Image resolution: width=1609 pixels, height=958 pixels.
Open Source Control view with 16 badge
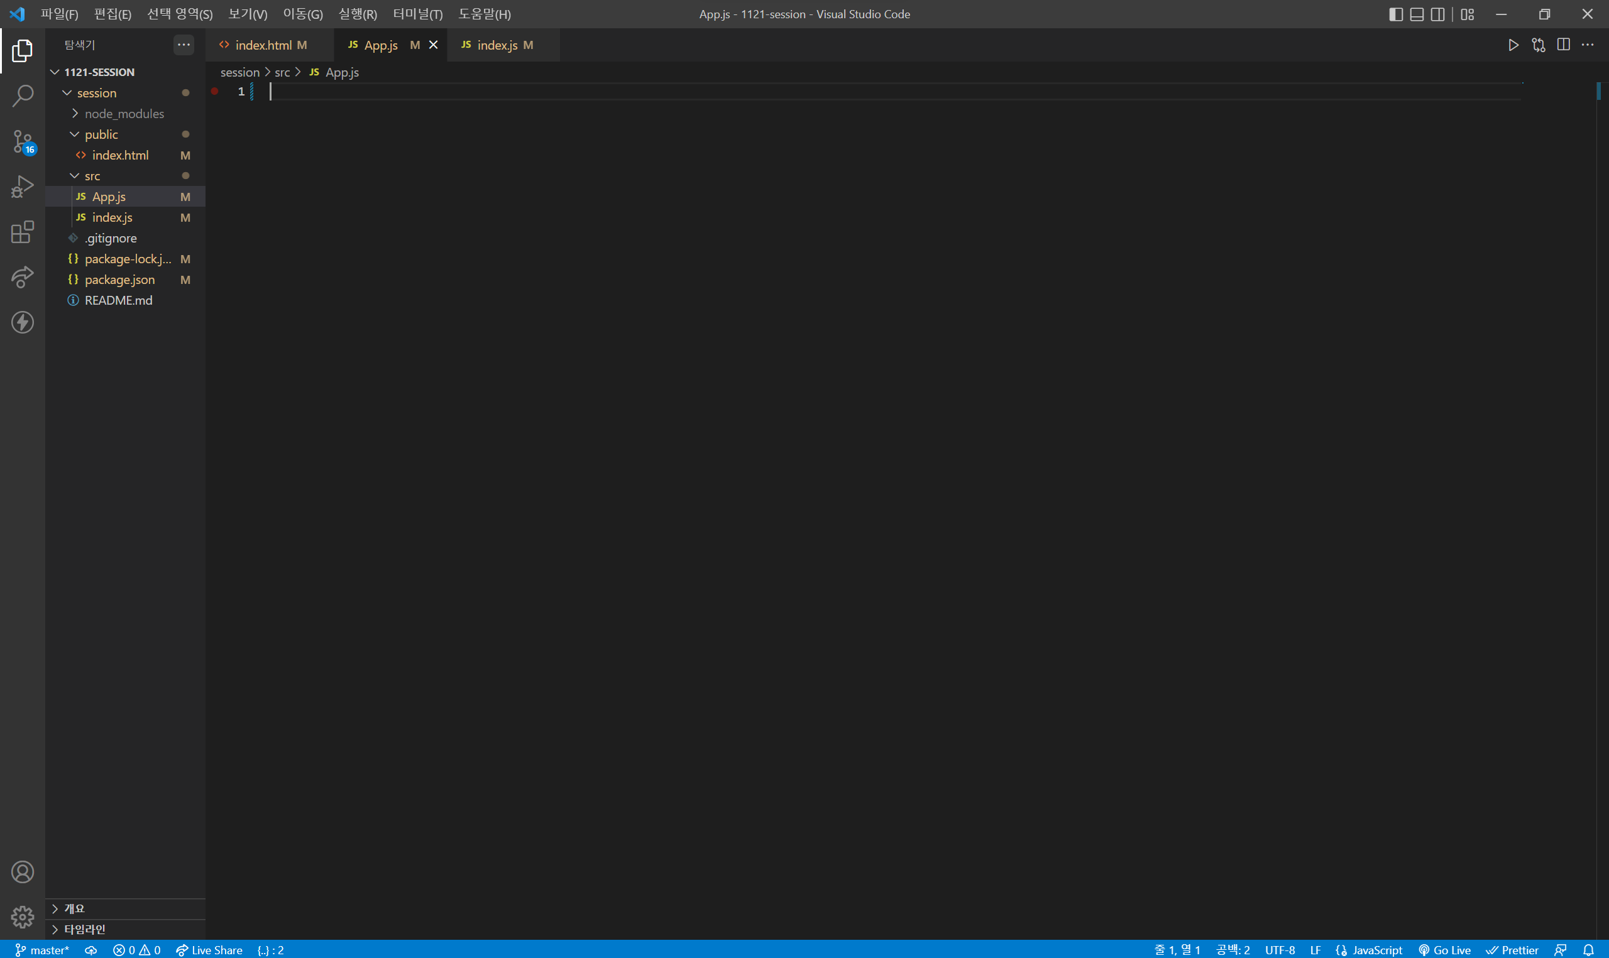pos(23,141)
